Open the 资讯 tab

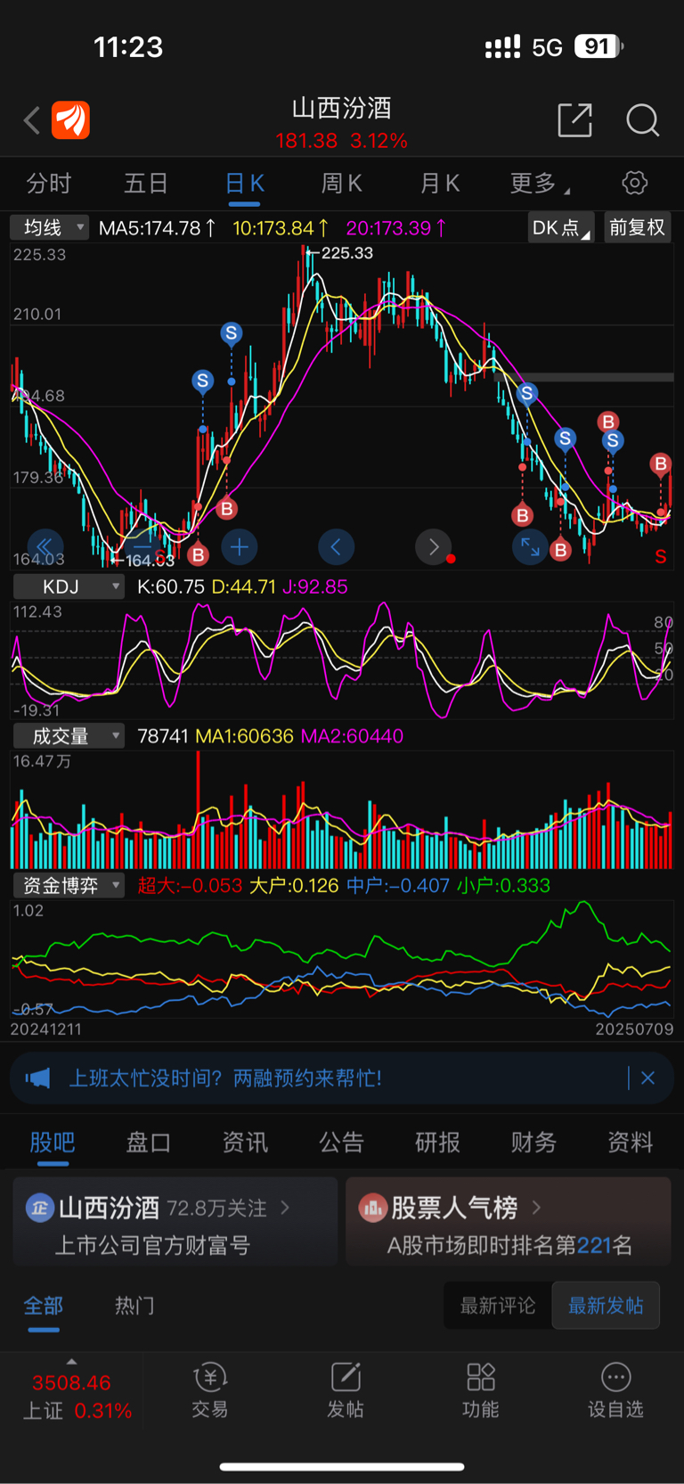[x=245, y=1143]
